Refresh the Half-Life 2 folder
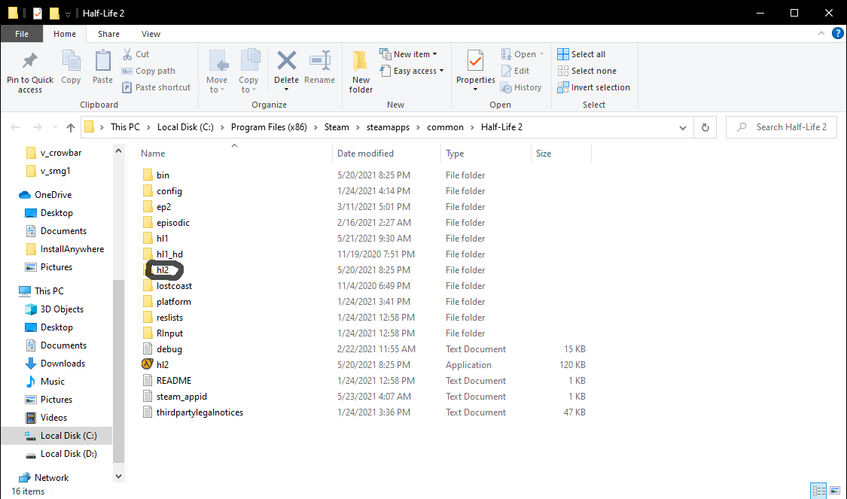 pyautogui.click(x=705, y=127)
